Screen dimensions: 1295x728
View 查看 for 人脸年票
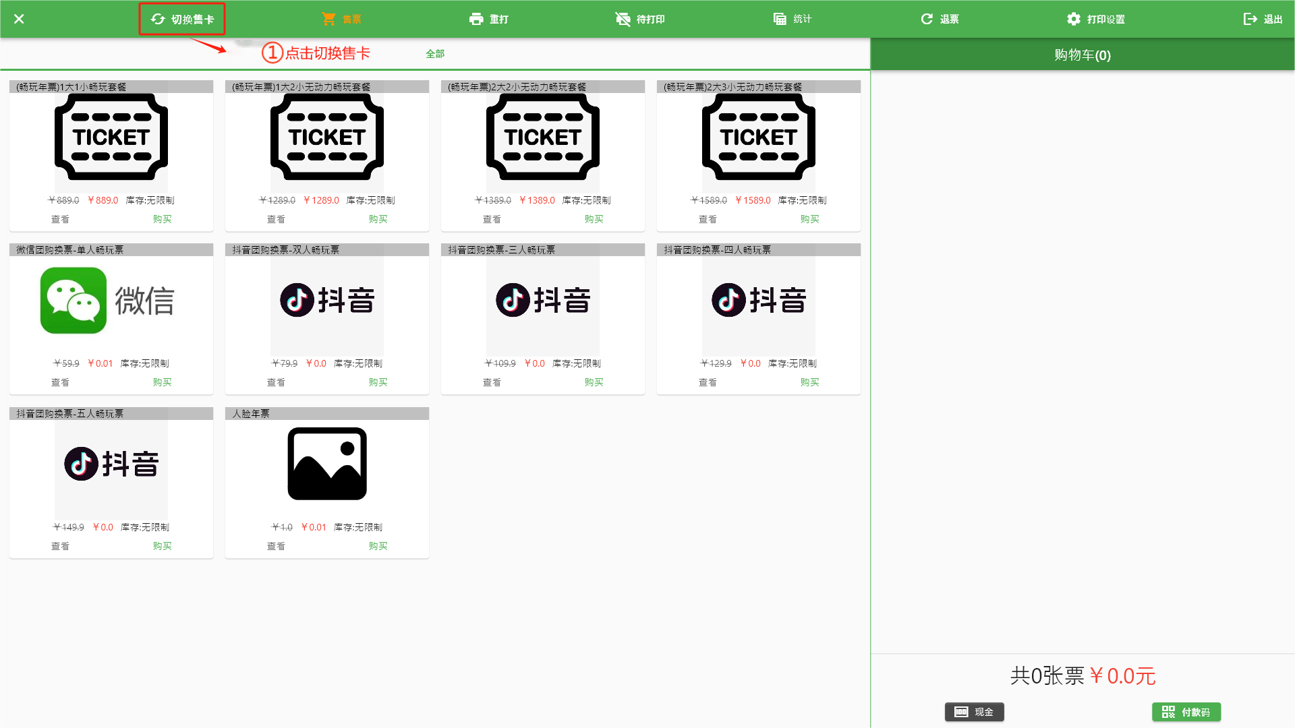tap(276, 546)
